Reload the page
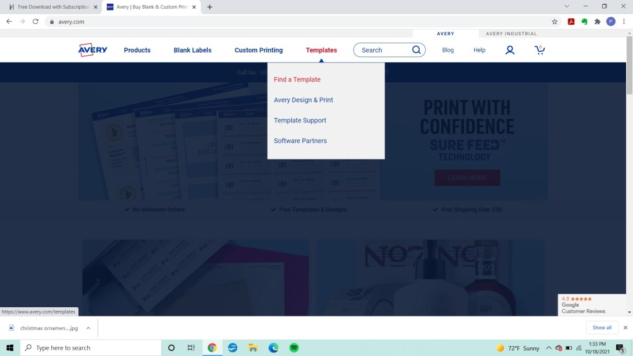This screenshot has height=356, width=633. pyautogui.click(x=35, y=22)
